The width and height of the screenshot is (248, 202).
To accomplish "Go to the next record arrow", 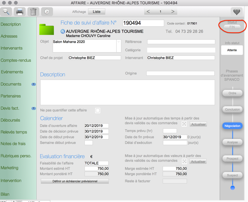I will (173, 11).
